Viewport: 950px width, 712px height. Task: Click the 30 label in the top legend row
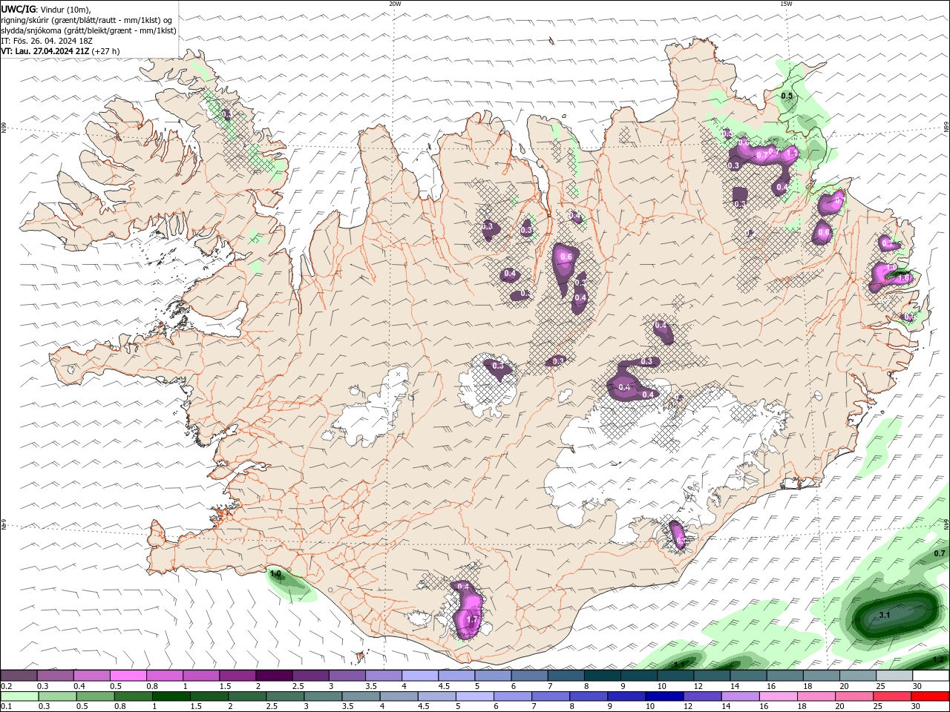[x=917, y=686]
